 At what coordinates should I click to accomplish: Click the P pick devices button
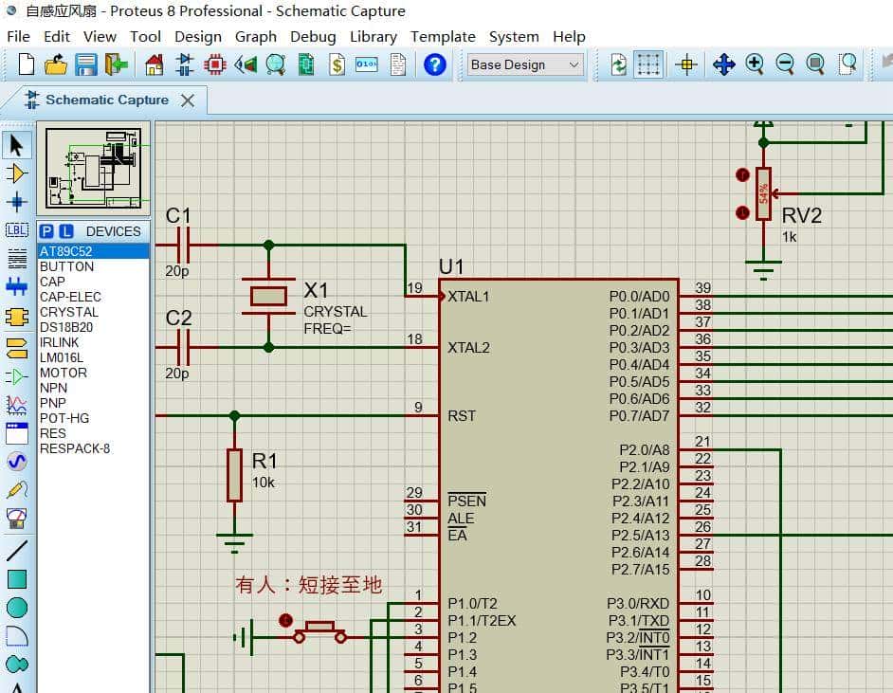coord(47,231)
